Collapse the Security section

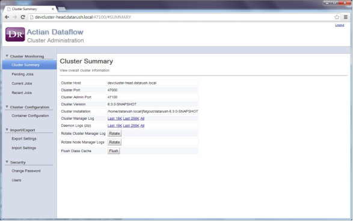click(x=7, y=162)
